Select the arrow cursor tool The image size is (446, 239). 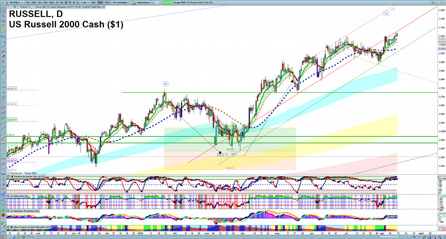pyautogui.click(x=3, y=11)
